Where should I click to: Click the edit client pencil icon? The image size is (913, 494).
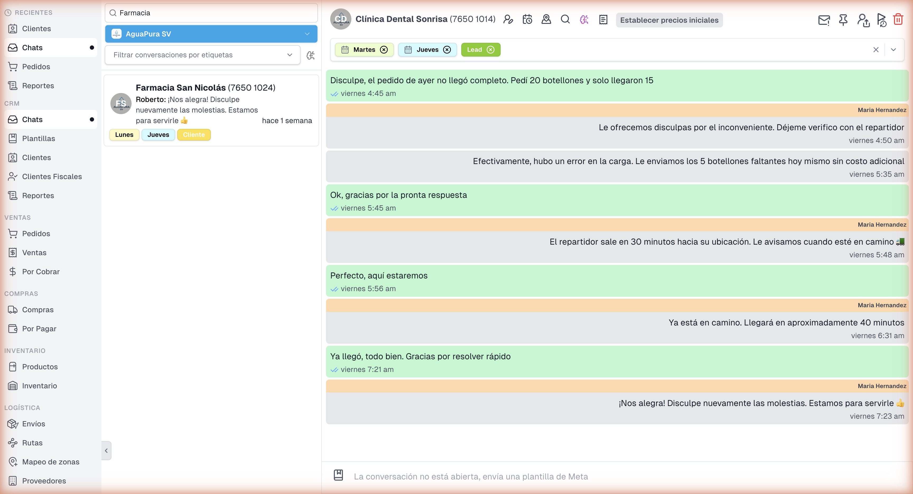pos(508,20)
